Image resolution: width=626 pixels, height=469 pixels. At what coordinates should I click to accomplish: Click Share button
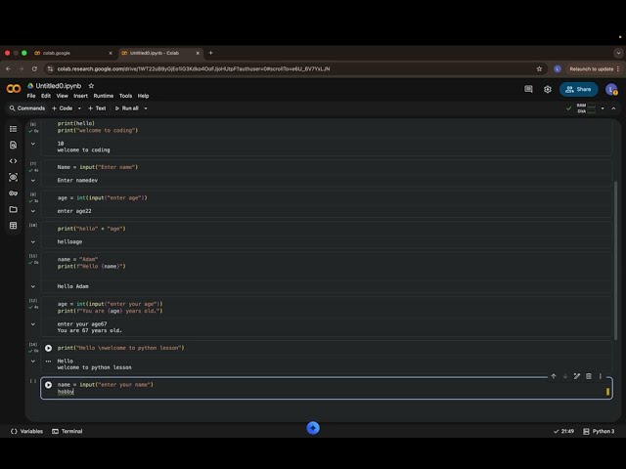(x=578, y=89)
